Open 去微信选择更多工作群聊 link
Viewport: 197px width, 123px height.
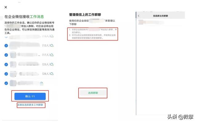click(x=30, y=105)
